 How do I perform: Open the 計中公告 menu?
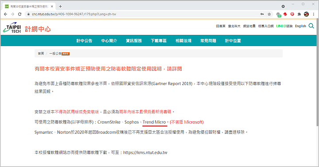[x=84, y=41]
